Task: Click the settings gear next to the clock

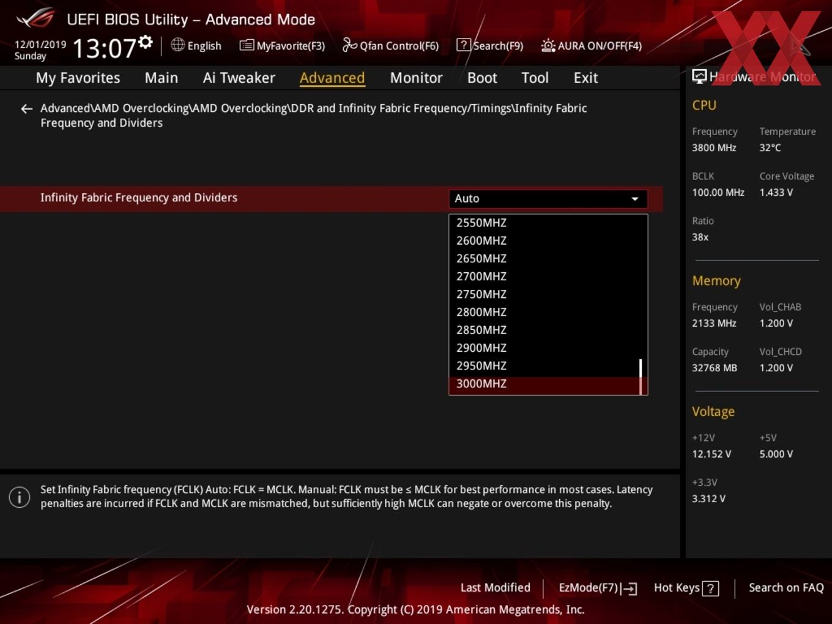Action: coord(146,42)
